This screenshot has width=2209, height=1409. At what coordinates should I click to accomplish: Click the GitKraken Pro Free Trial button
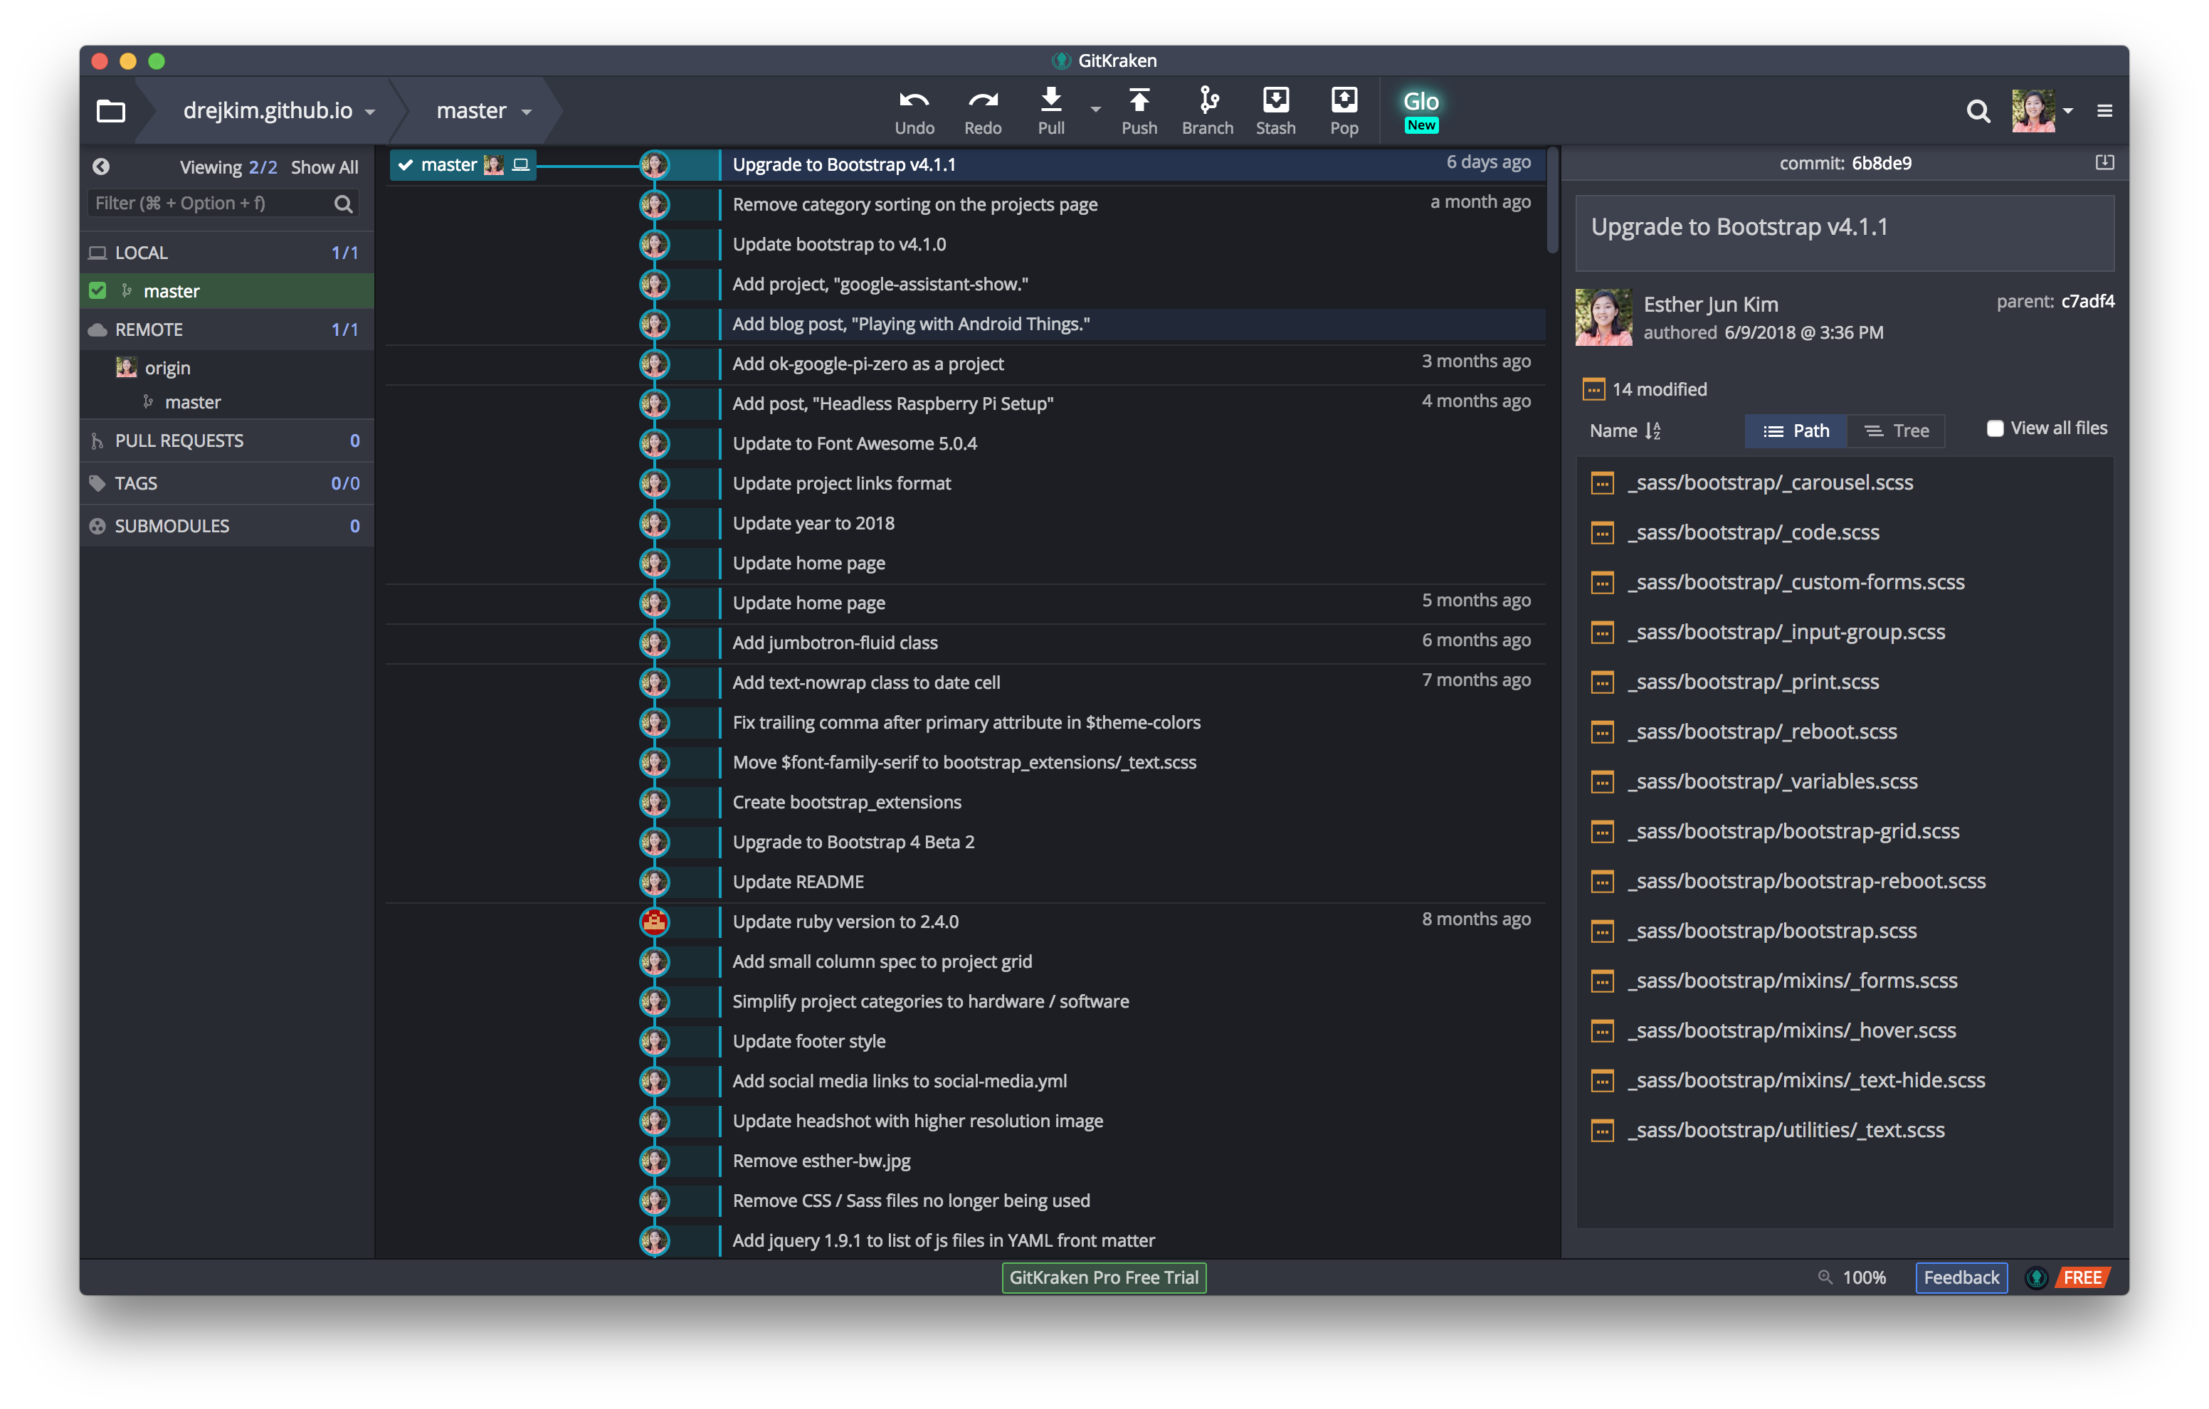tap(1104, 1277)
